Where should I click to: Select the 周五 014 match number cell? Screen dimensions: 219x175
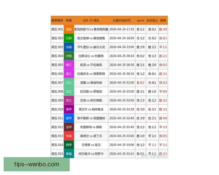57,145
